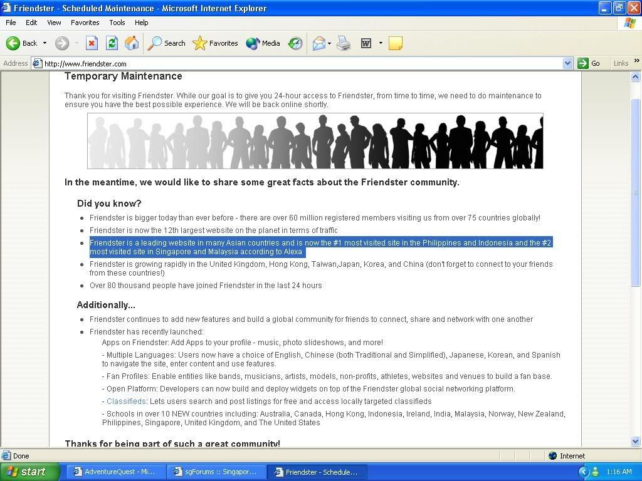Click the yellow note Discuss icon

(x=396, y=43)
